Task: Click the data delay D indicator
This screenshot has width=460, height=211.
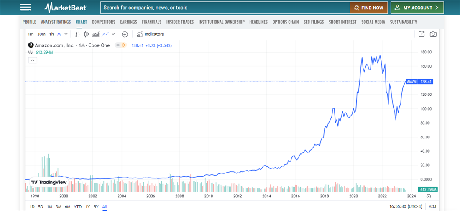Action: pyautogui.click(x=123, y=45)
